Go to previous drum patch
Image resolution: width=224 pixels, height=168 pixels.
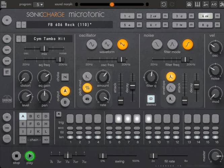pos(19,39)
